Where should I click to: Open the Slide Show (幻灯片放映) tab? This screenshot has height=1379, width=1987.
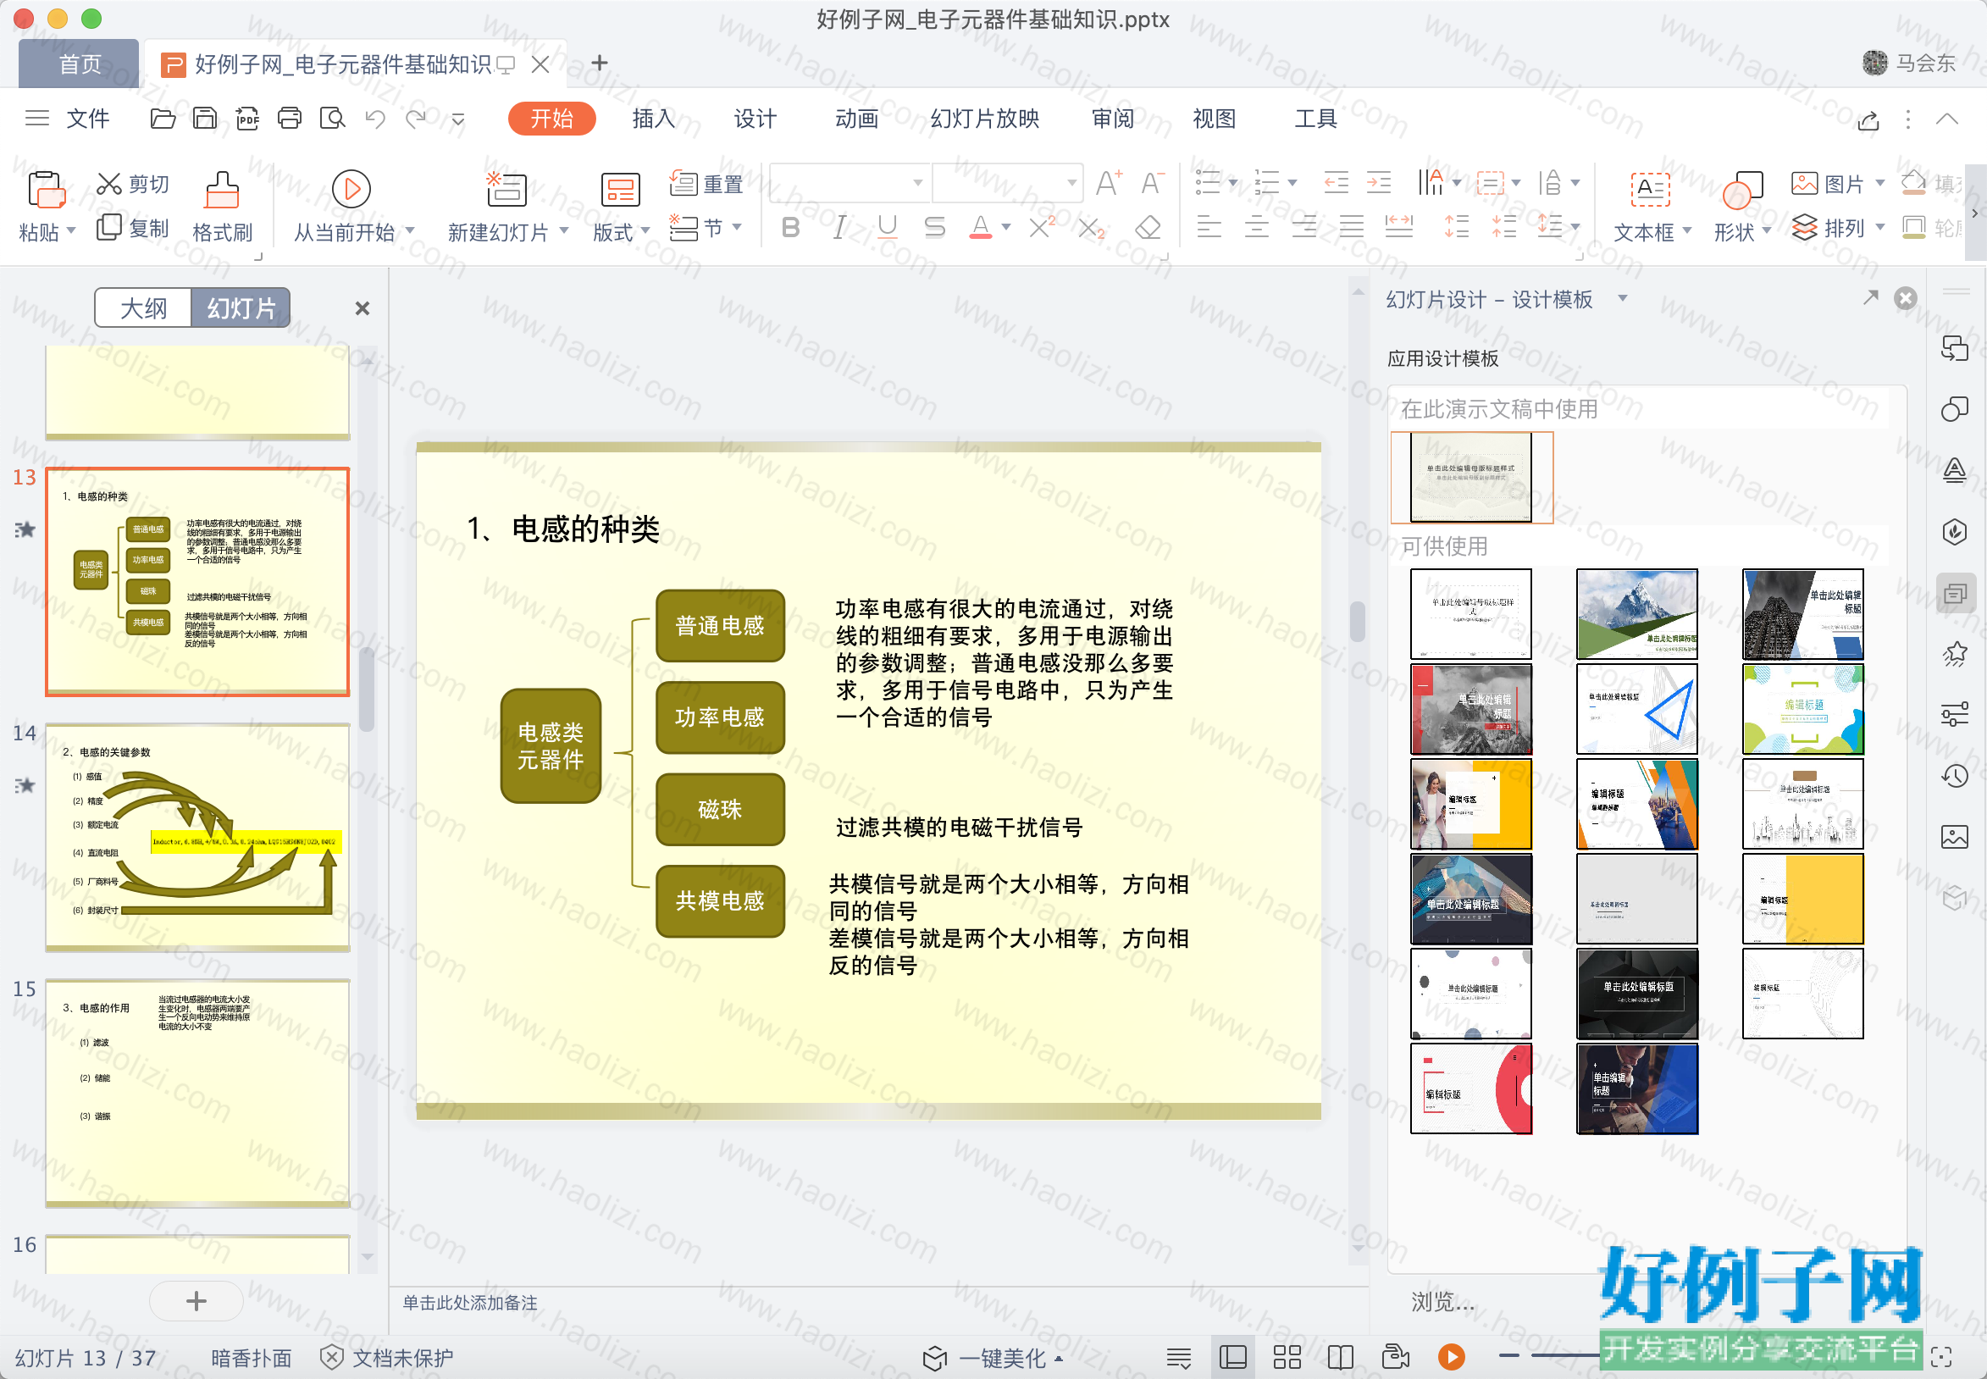984,119
